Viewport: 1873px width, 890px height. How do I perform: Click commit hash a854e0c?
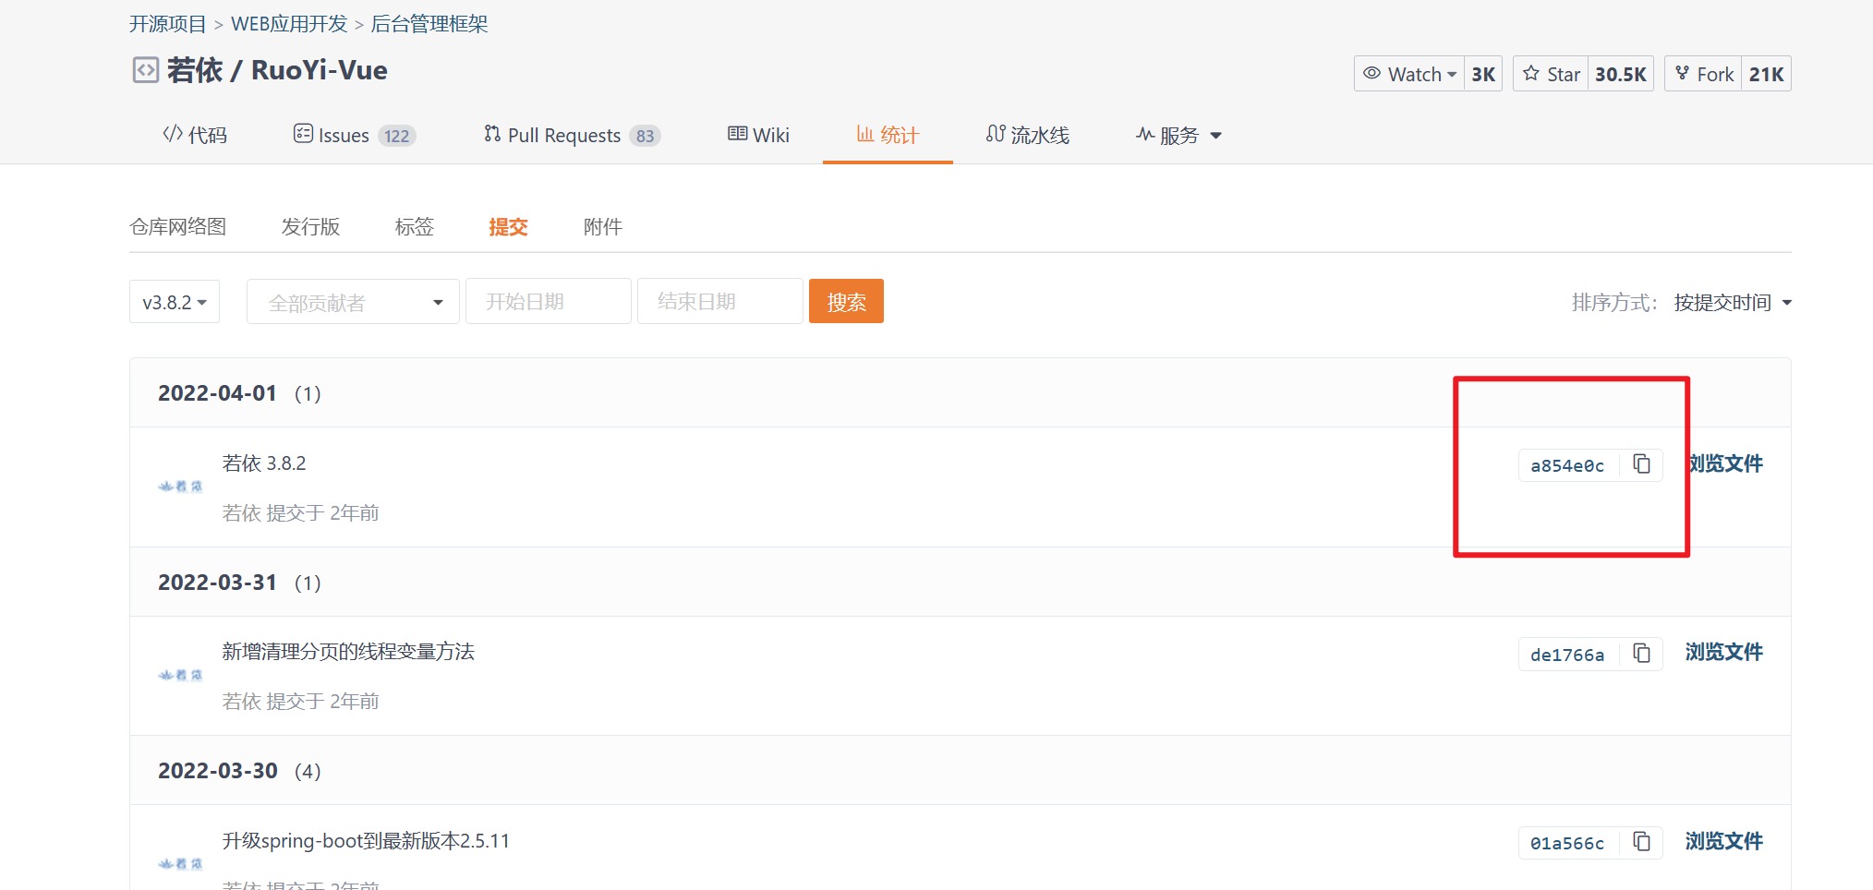coord(1567,465)
